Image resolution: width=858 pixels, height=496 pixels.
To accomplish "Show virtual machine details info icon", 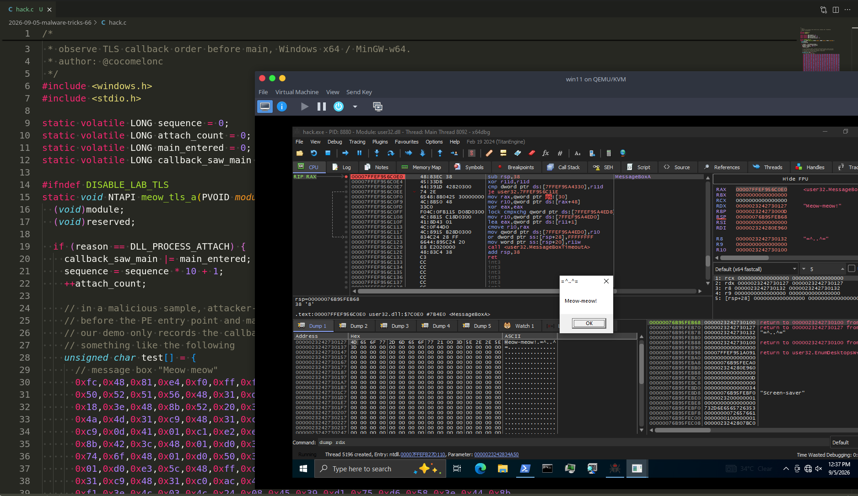I will coord(282,107).
